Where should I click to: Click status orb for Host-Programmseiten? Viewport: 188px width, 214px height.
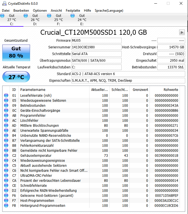(x=6, y=200)
